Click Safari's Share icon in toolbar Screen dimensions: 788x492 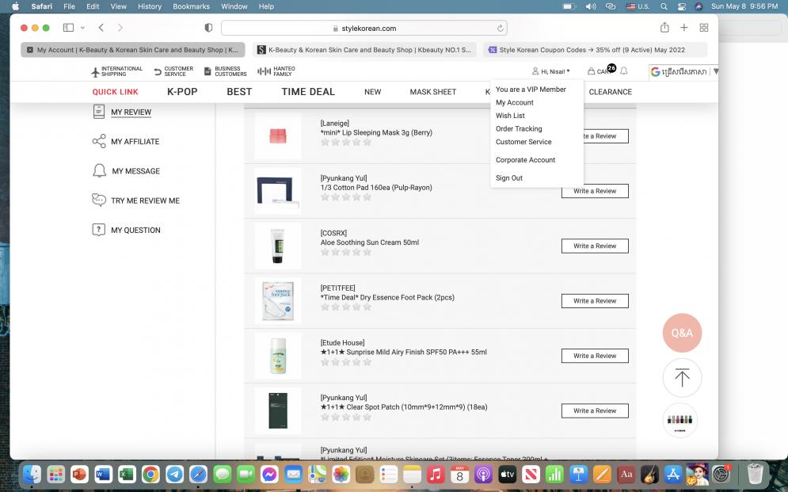664,28
